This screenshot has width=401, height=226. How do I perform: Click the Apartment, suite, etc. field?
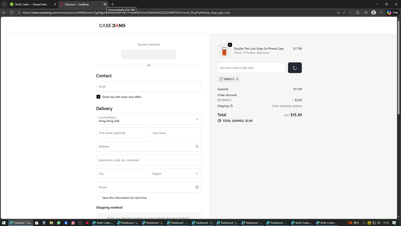click(x=149, y=160)
